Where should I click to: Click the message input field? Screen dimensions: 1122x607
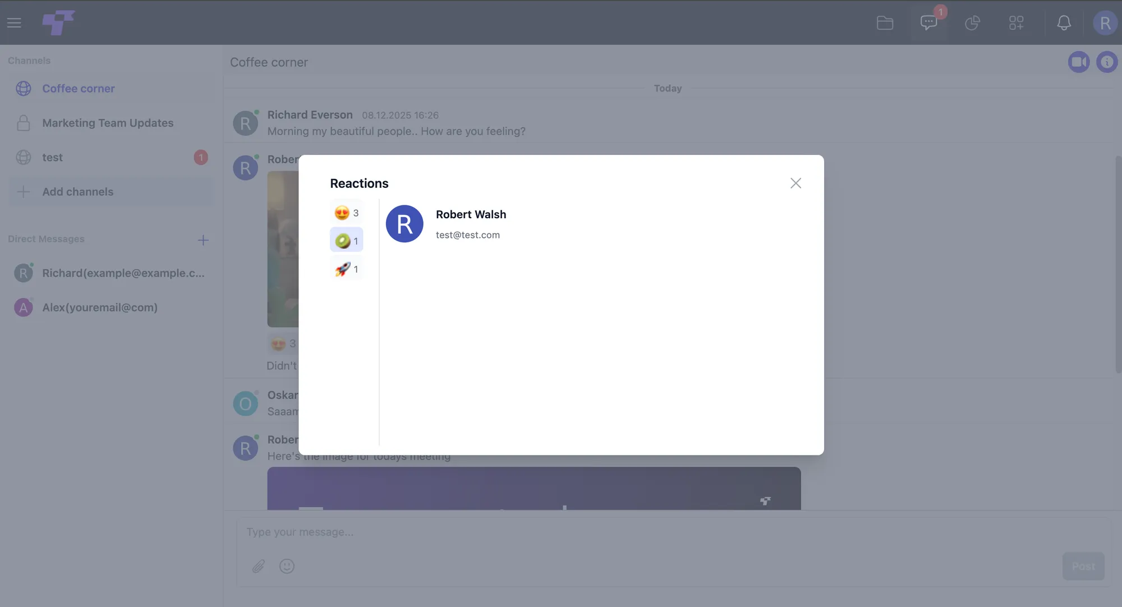(673, 532)
